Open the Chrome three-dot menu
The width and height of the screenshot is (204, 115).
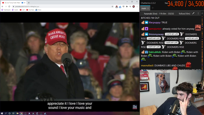click(137, 6)
